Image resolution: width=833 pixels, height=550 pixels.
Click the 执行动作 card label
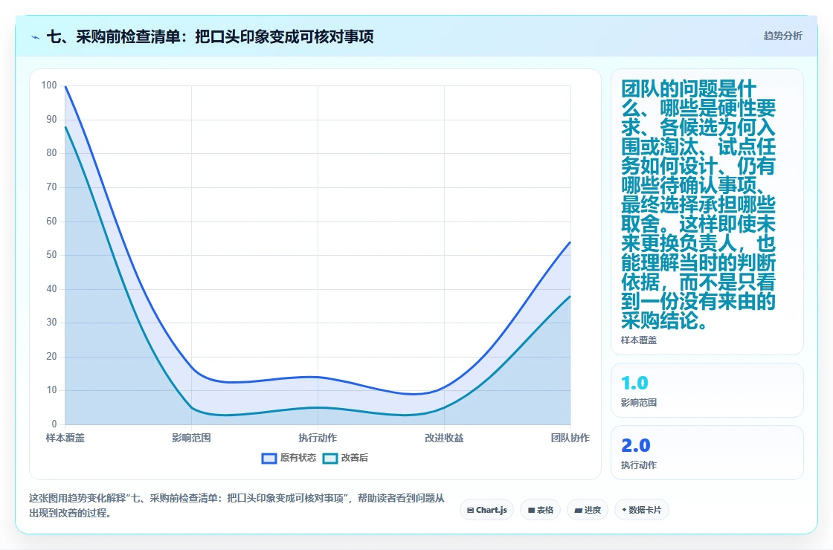(639, 465)
